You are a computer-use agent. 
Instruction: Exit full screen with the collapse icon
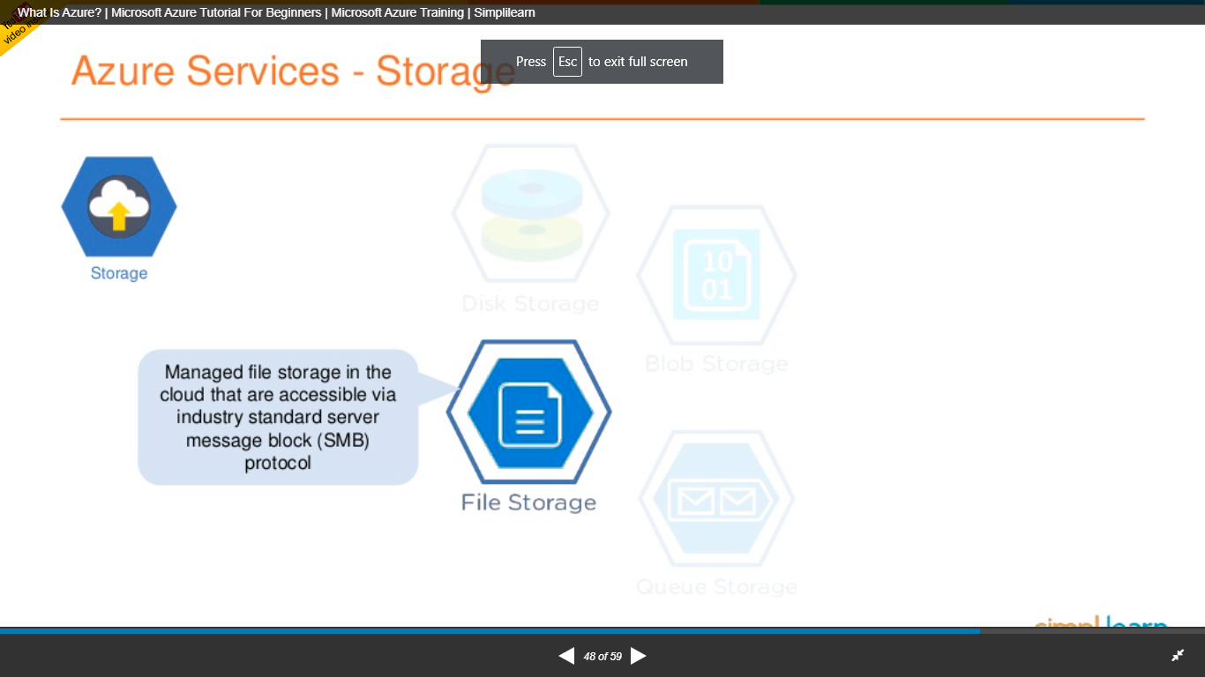click(x=1178, y=656)
